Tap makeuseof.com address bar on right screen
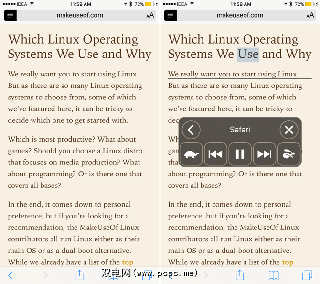Screen dimensions: 320x284 point(240,15)
